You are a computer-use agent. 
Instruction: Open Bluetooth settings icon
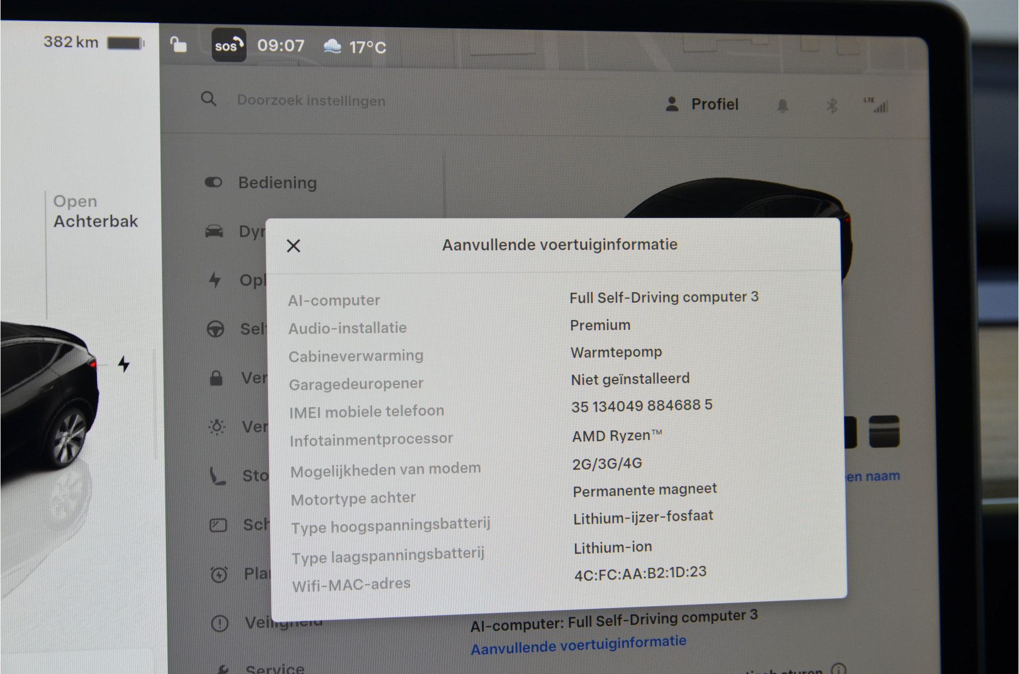tap(832, 106)
